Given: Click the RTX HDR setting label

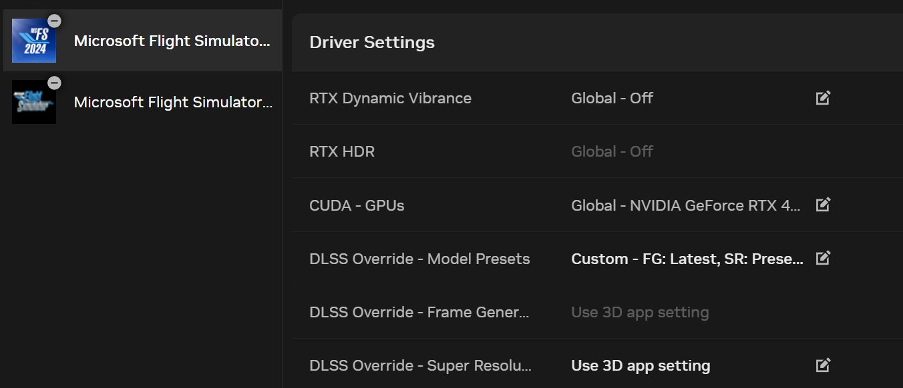Looking at the screenshot, I should 342,152.
